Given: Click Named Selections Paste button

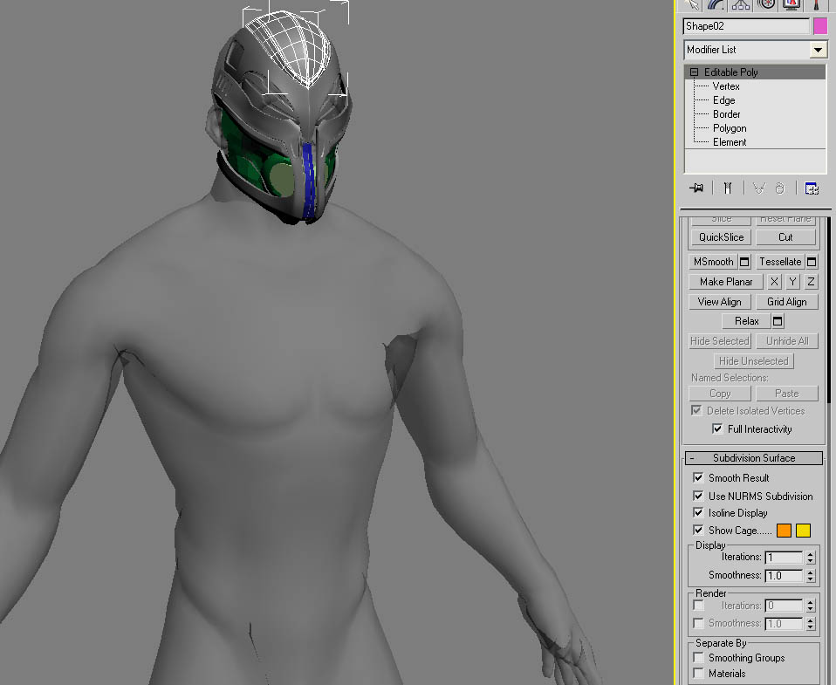Looking at the screenshot, I should coord(787,394).
